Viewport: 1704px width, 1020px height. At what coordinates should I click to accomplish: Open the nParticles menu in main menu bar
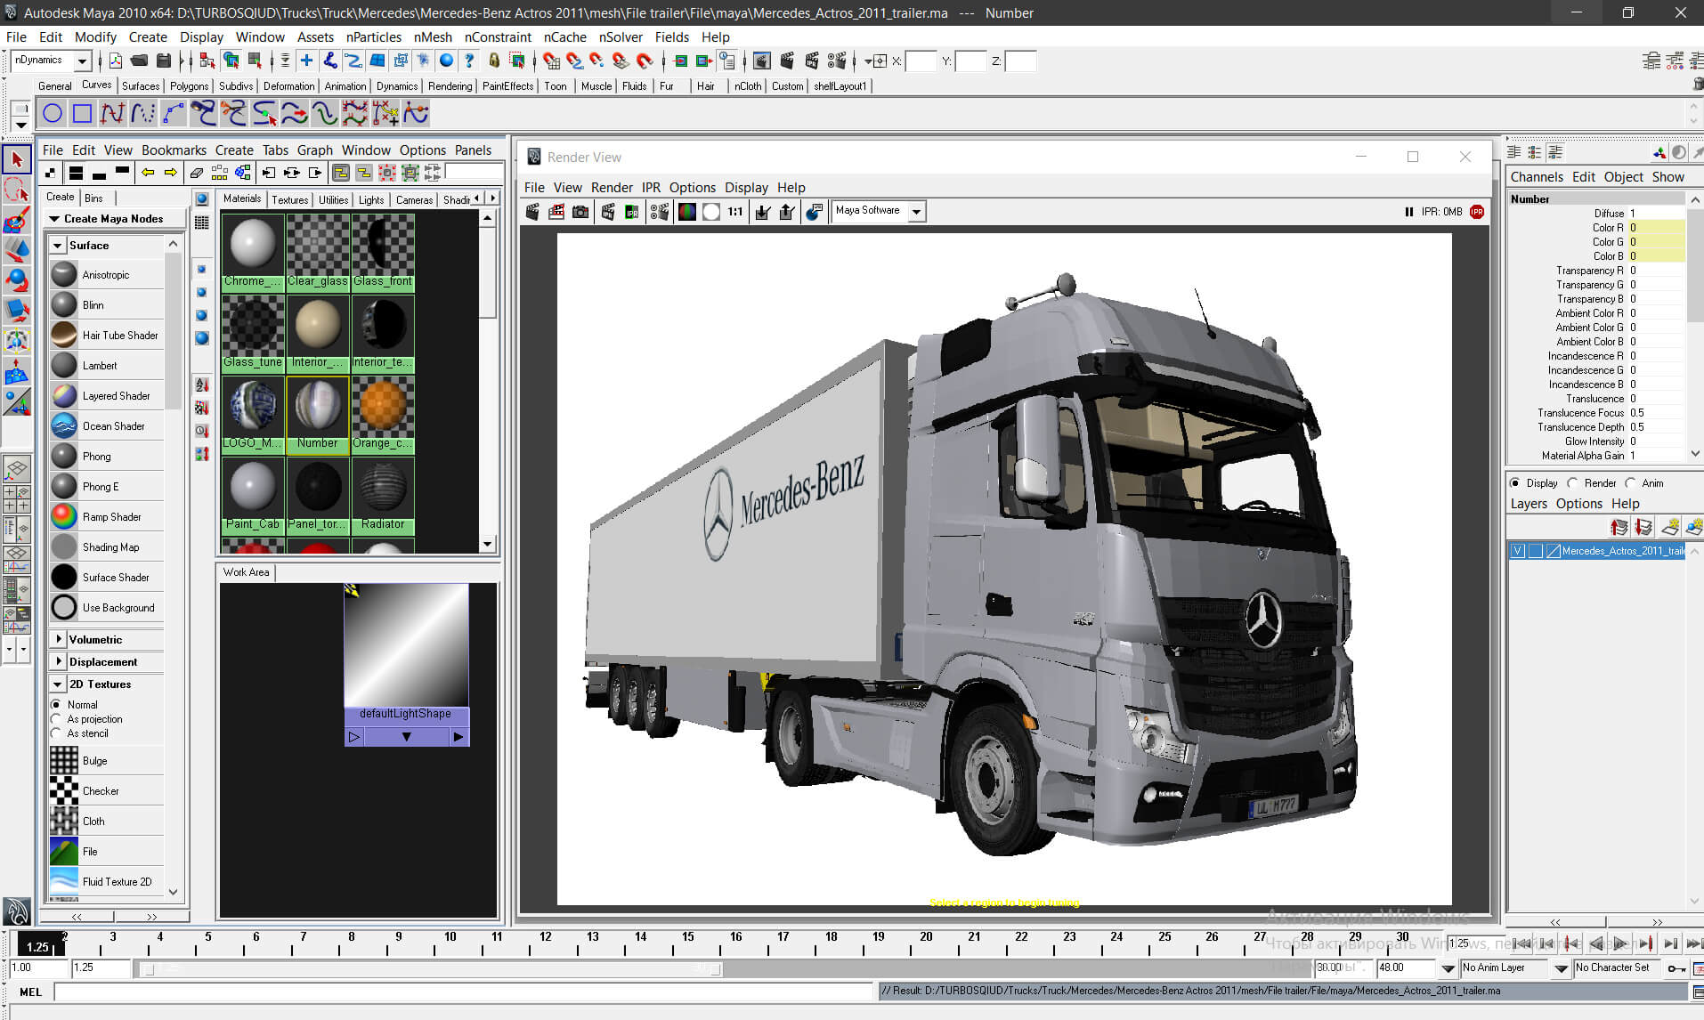[x=373, y=36]
